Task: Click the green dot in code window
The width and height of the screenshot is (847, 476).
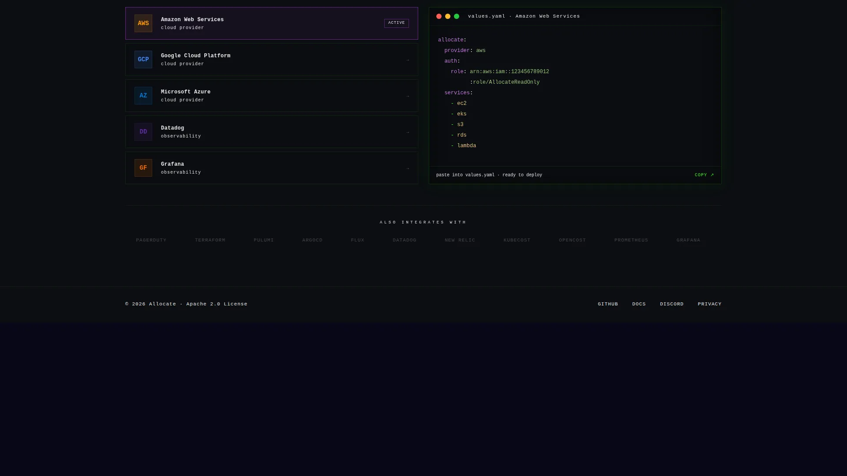Action: point(457,16)
